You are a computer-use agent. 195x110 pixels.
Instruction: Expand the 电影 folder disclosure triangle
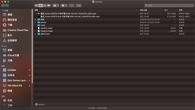(x=35, y=19)
